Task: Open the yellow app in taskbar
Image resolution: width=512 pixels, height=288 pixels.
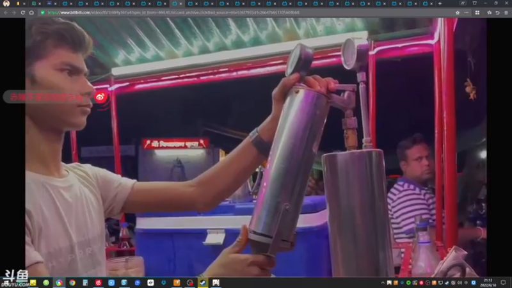Action: [33, 283]
